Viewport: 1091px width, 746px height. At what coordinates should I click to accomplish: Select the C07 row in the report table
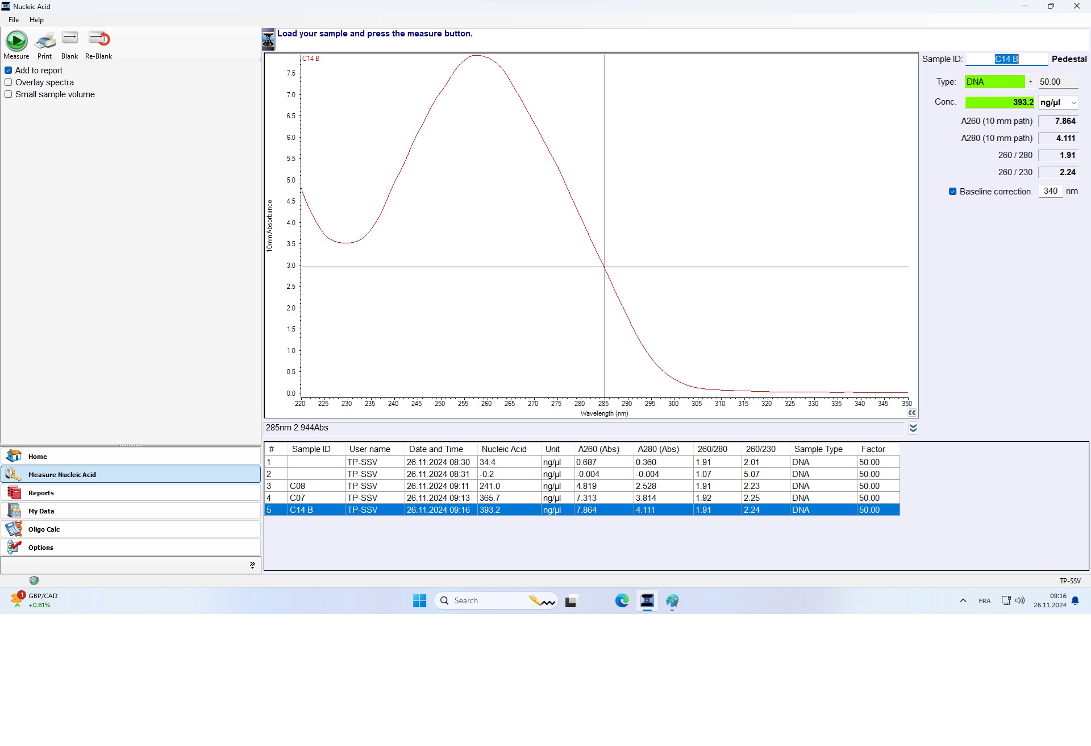tap(298, 498)
